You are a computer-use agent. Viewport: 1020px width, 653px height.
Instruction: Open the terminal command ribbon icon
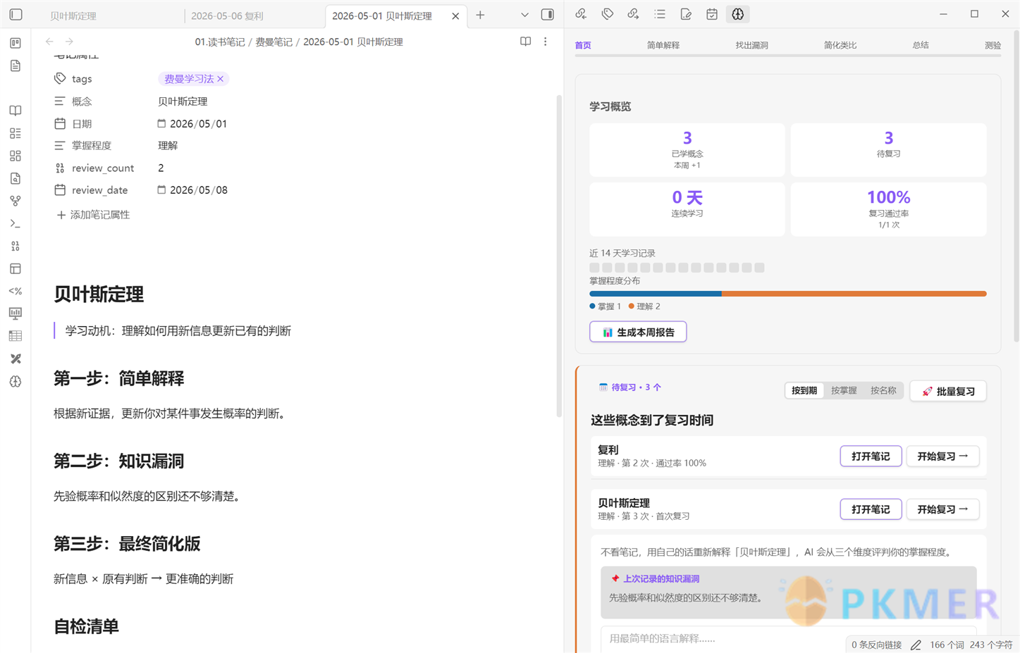(16, 223)
